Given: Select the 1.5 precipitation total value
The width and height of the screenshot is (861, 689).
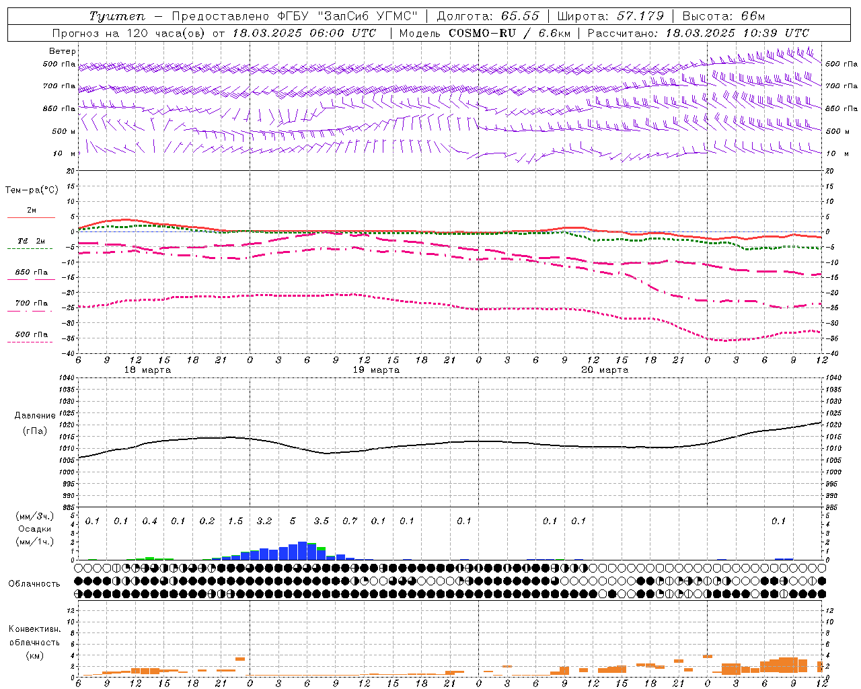Looking at the screenshot, I should tap(235, 521).
